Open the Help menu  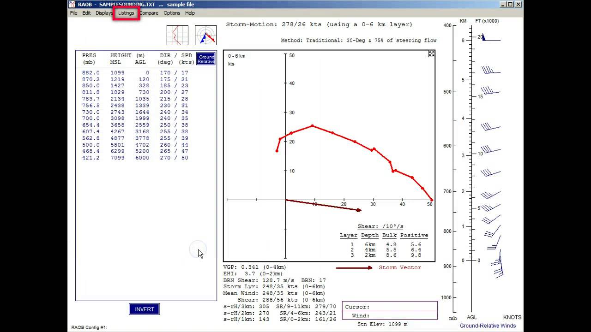(x=190, y=13)
